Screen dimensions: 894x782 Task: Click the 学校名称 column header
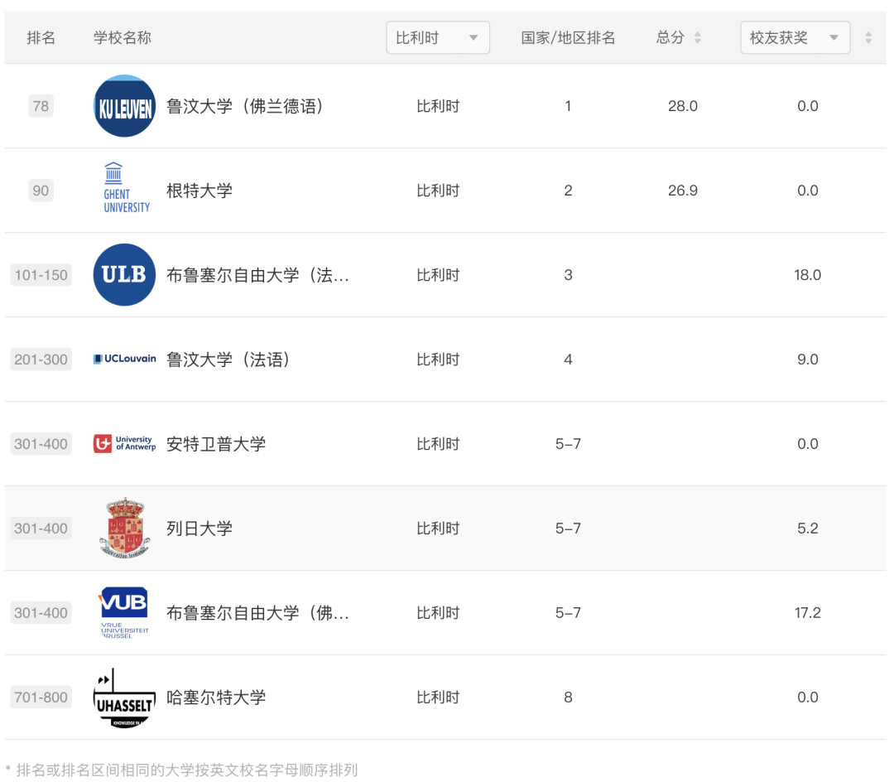tap(122, 37)
